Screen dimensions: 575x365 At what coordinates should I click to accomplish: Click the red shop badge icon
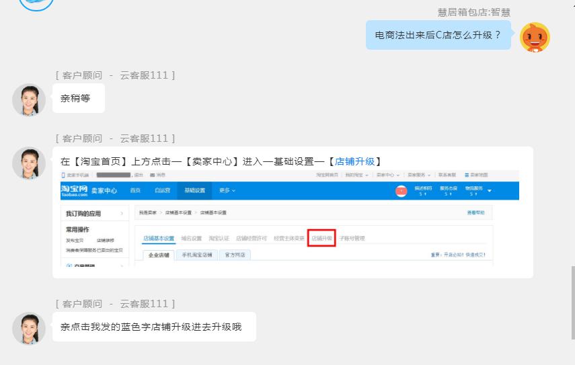click(401, 191)
